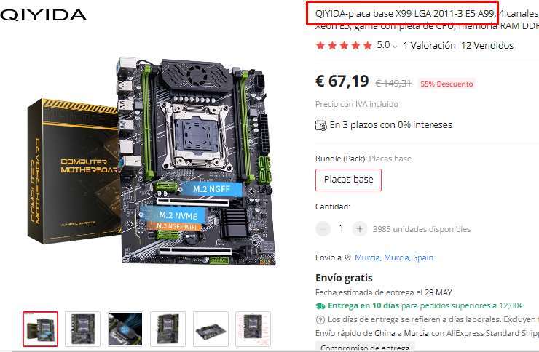Click the installments calendar payment icon

320,125
